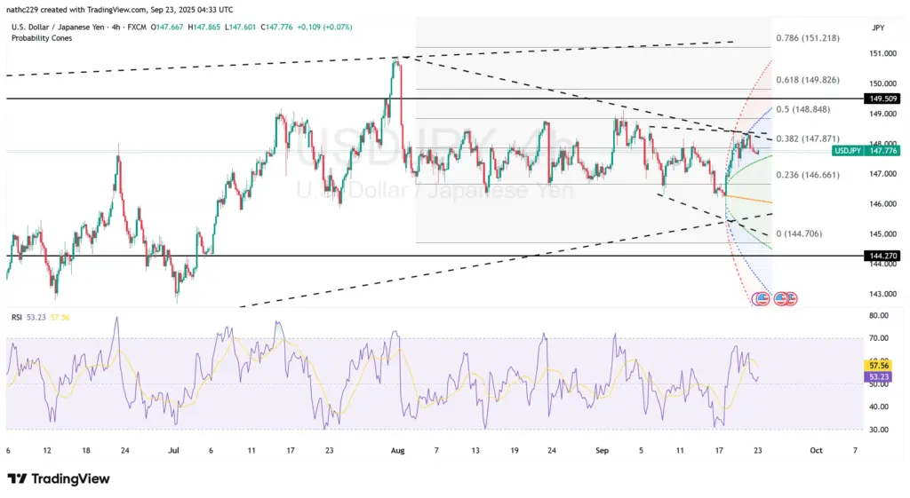Open the JPY currency selector

[878, 28]
